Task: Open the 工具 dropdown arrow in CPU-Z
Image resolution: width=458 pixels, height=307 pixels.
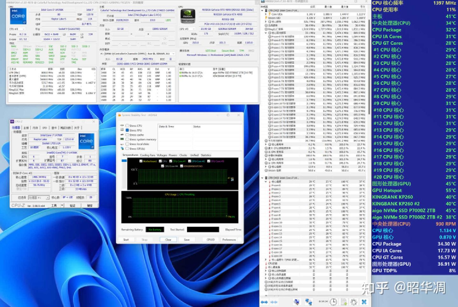Action: [x=62, y=205]
